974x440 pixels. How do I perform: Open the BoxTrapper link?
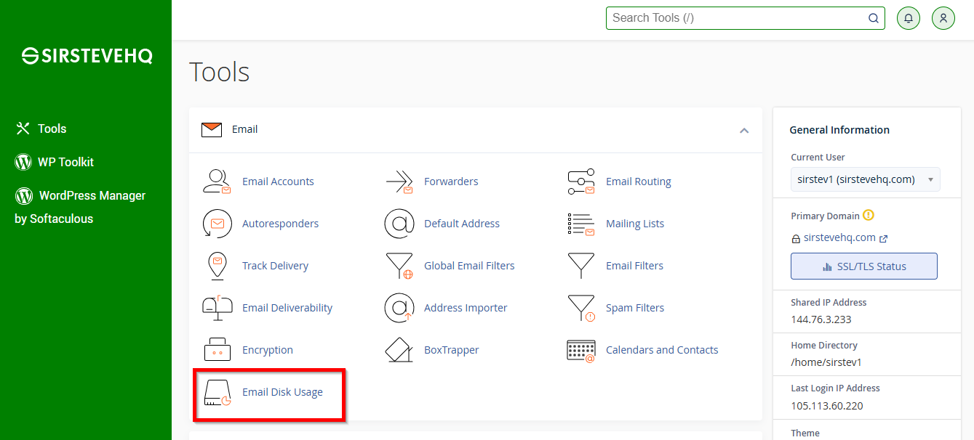pos(452,350)
